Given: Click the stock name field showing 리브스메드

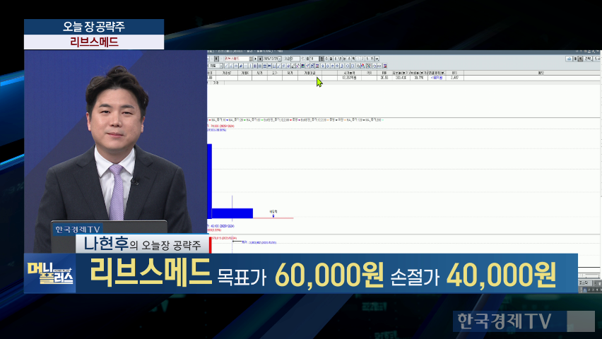Looking at the screenshot, I should [237, 59].
